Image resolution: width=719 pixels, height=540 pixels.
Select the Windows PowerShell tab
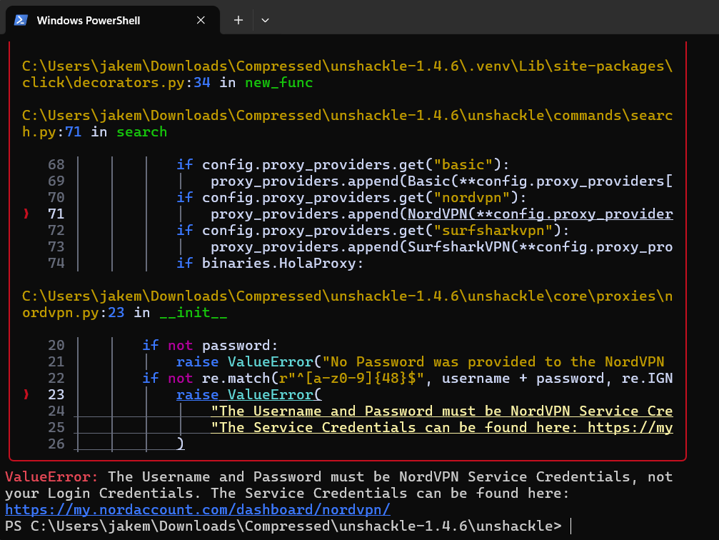coord(88,20)
